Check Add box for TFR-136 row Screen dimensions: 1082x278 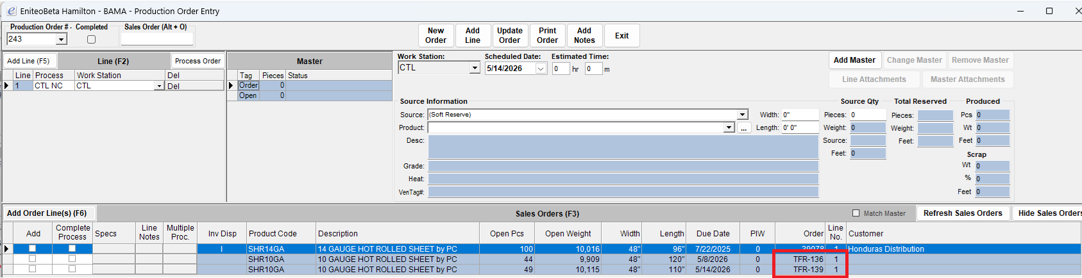pyautogui.click(x=32, y=259)
